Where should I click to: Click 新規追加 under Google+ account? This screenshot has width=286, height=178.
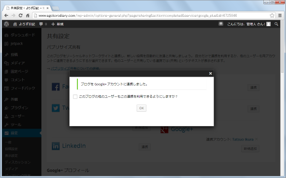point(250,149)
